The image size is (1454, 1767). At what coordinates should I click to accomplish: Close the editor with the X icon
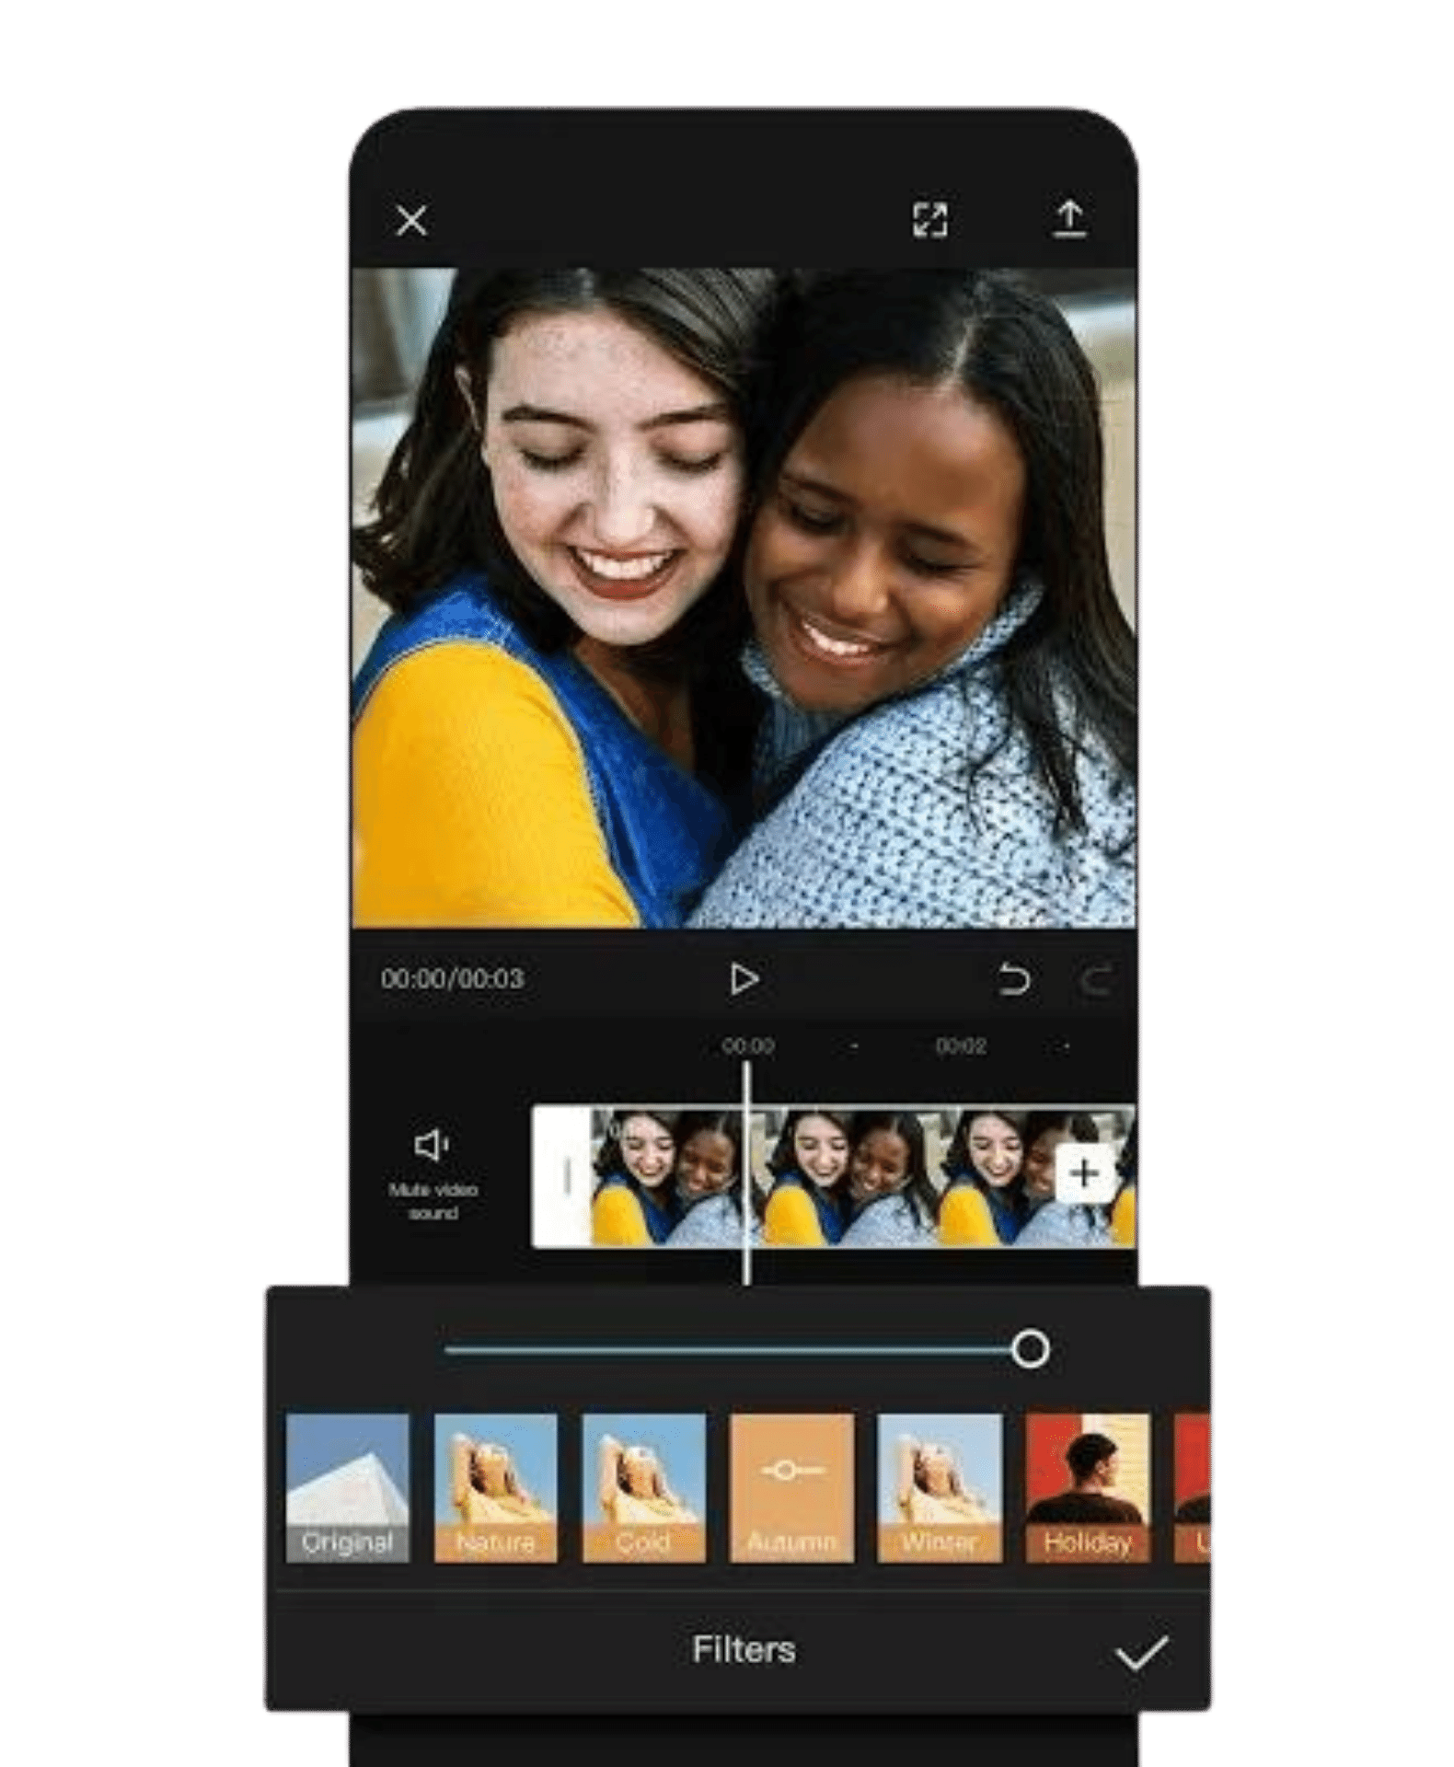pyautogui.click(x=411, y=221)
